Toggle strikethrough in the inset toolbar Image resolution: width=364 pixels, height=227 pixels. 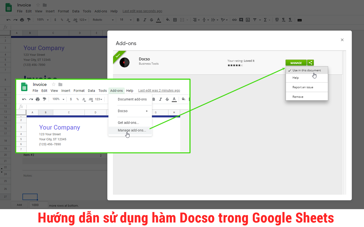pyautogui.click(x=167, y=99)
